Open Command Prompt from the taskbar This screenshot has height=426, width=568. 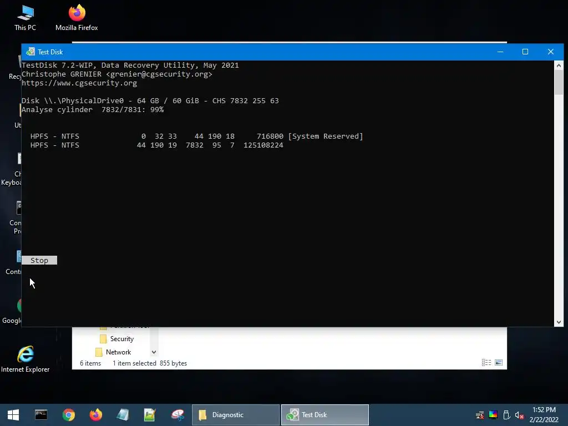[41, 415]
